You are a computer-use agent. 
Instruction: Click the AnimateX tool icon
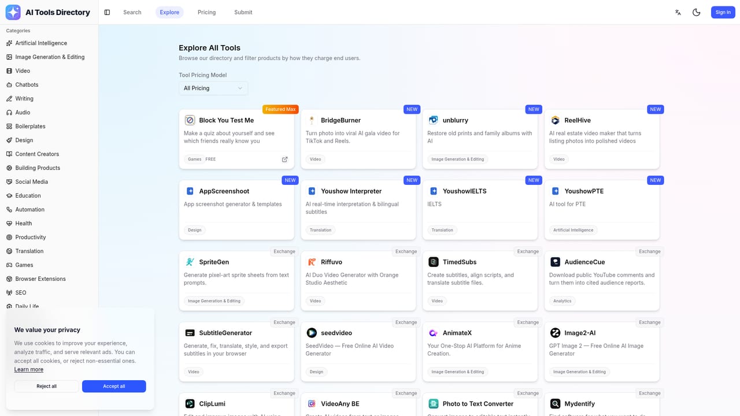434,333
